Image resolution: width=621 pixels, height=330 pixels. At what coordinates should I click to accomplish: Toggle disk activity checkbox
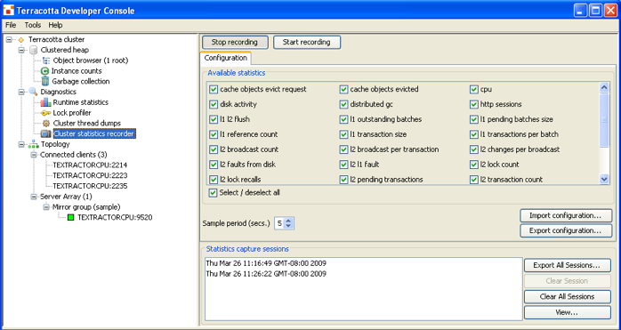(x=214, y=105)
